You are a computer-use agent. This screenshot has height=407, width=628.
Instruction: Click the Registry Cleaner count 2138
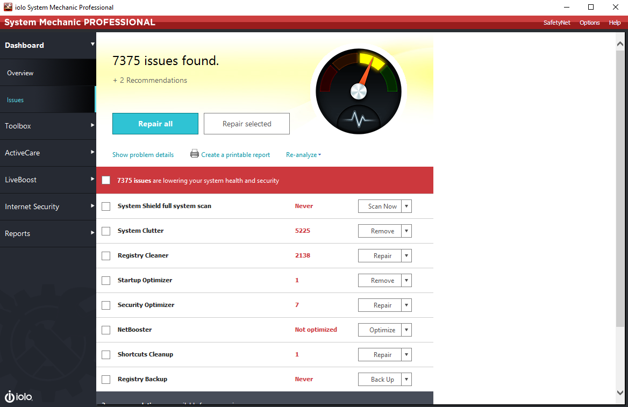(302, 255)
